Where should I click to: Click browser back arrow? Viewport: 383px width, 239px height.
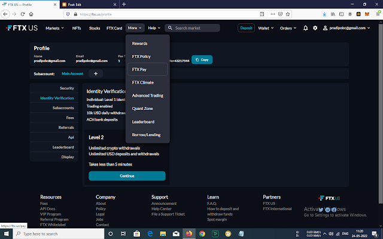pos(5,14)
